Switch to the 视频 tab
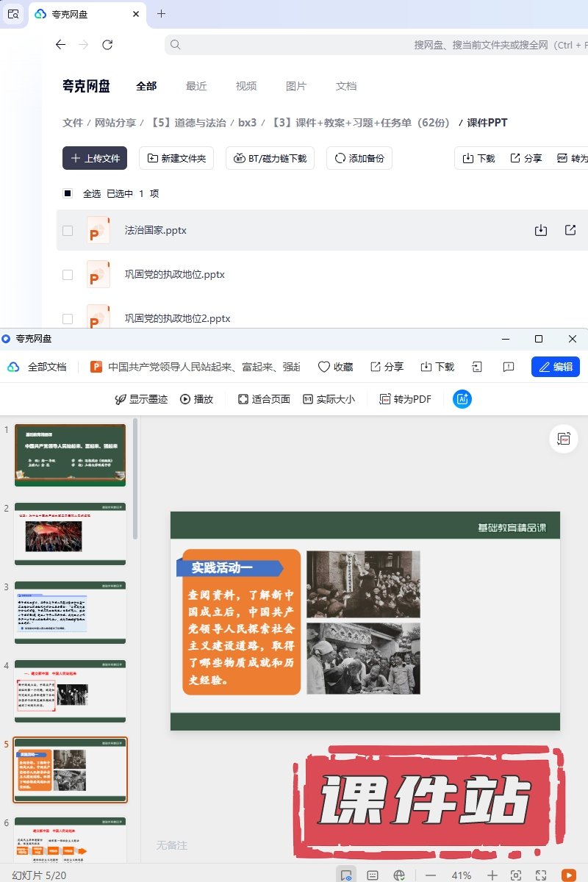 [x=246, y=86]
